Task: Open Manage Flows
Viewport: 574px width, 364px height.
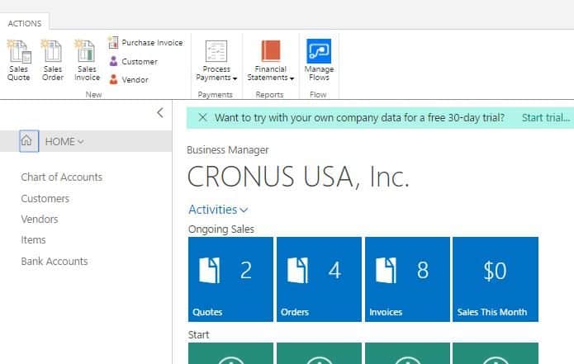Action: [319, 60]
